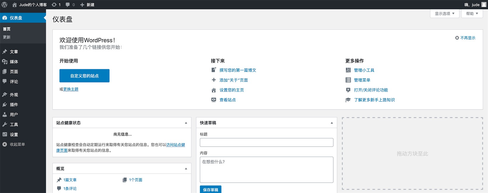488x193 pixels.
Task: Click the 更换主题 link
Action: point(71,89)
